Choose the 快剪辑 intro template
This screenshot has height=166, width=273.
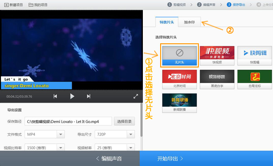point(255,56)
